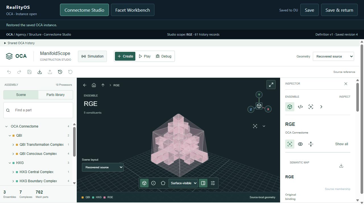Download the semantic map

tap(341, 166)
